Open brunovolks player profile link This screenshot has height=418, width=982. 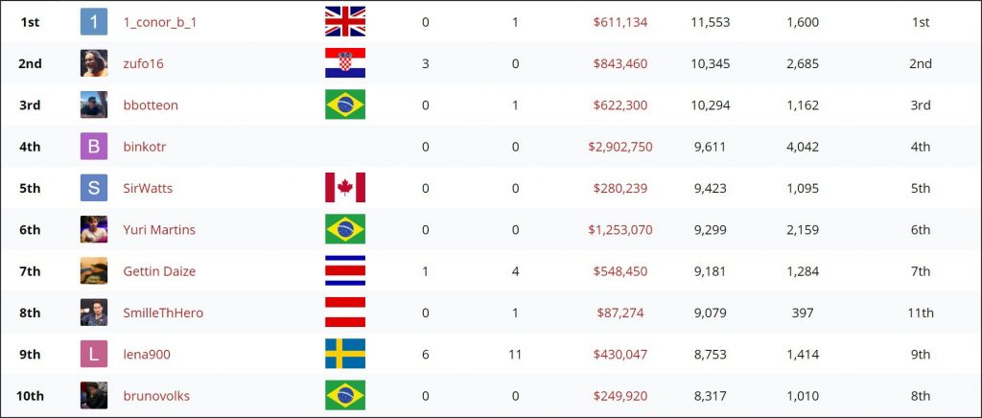[x=156, y=396]
